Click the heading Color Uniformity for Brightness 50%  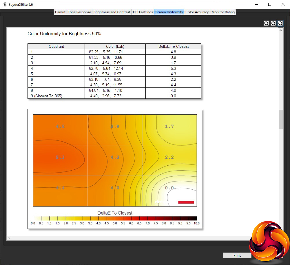[x=64, y=34]
